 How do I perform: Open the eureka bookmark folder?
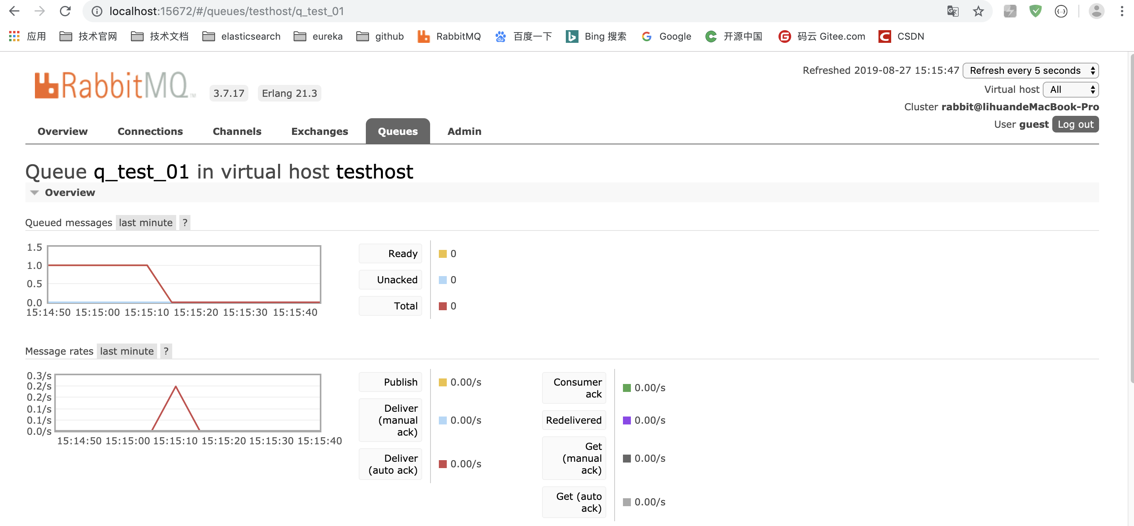[318, 36]
